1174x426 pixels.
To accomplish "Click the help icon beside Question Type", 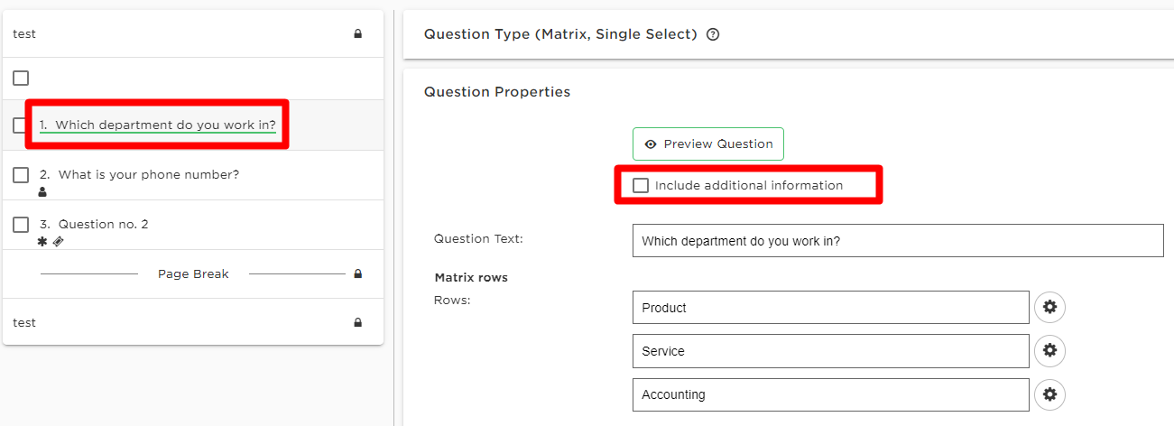I will [713, 34].
